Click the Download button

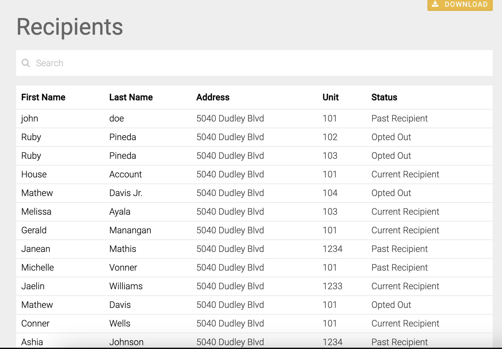point(460,4)
